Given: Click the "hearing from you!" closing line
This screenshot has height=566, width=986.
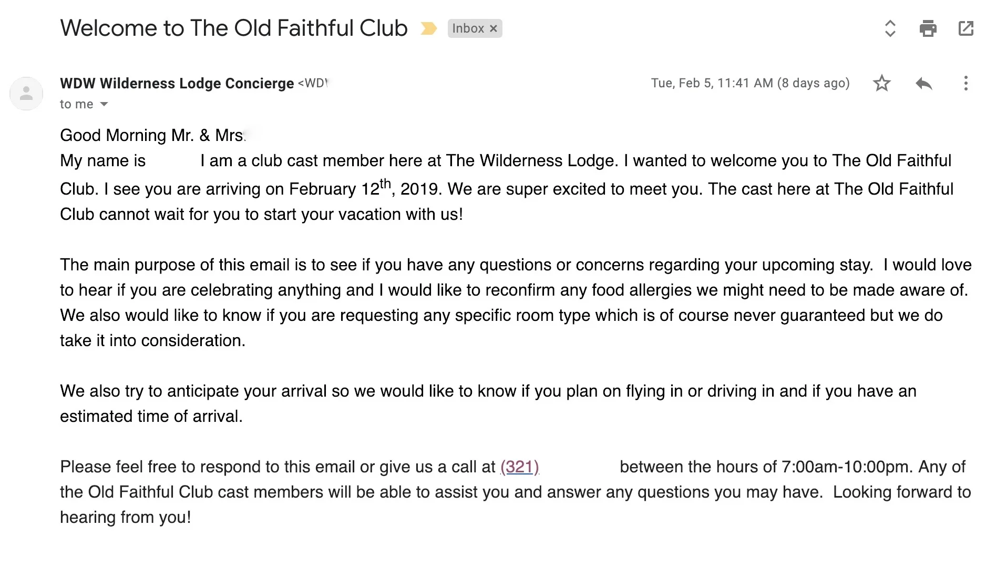Looking at the screenshot, I should coord(126,517).
